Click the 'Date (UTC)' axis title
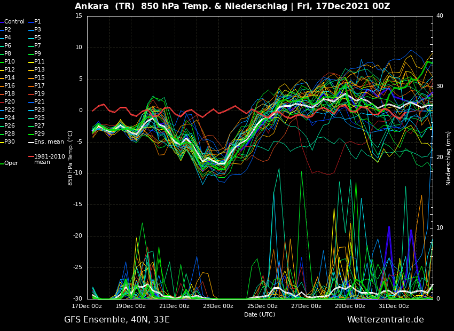The image size is (454, 331). tap(260, 314)
